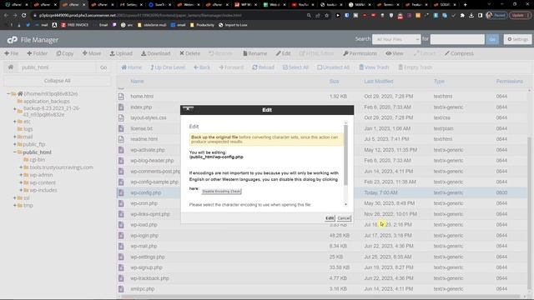Collapse the public_html folder in tree
This screenshot has width=534, height=300.
tap(15, 152)
